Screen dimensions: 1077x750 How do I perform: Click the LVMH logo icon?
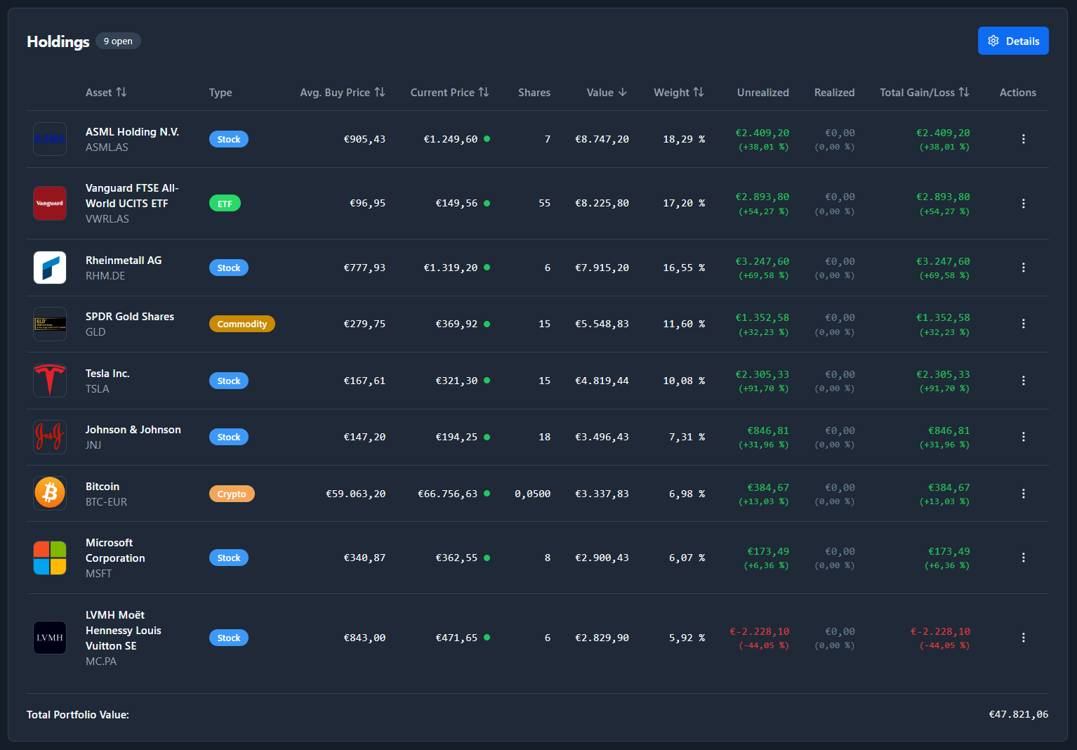[x=50, y=638]
